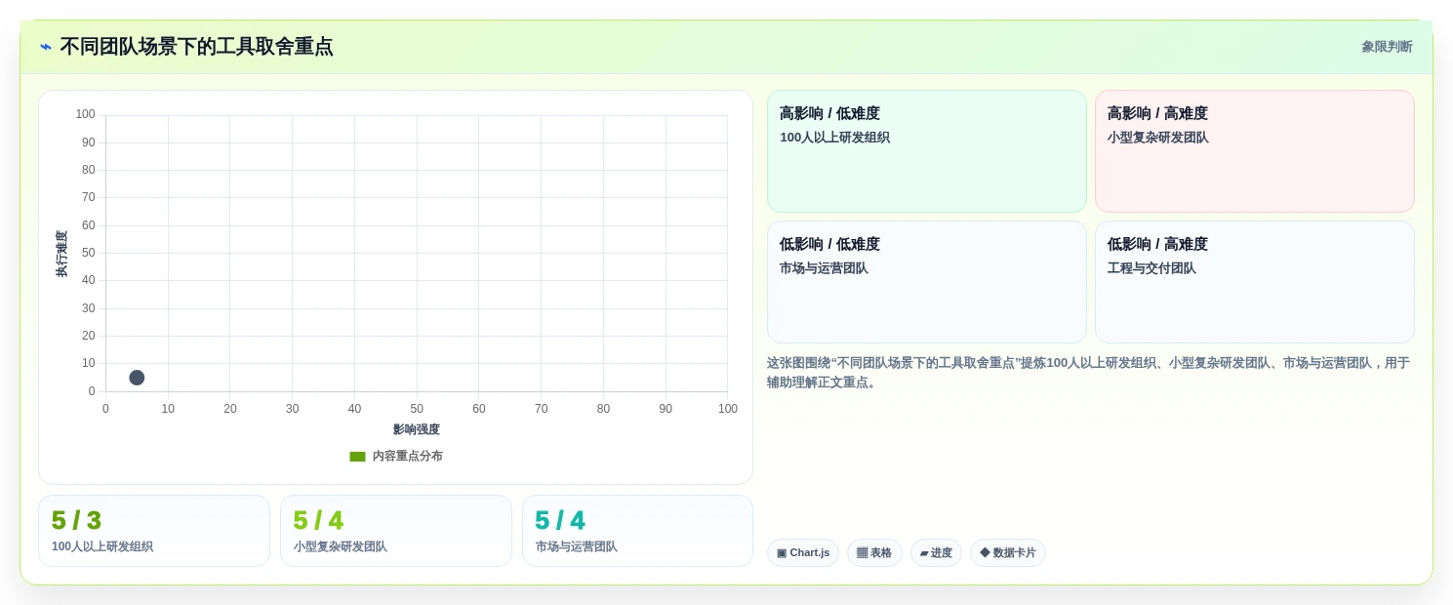Screen dimensions: 1453x605
Task: Click the 小型复杂研发团队 stat card label
Action: pyautogui.click(x=341, y=547)
